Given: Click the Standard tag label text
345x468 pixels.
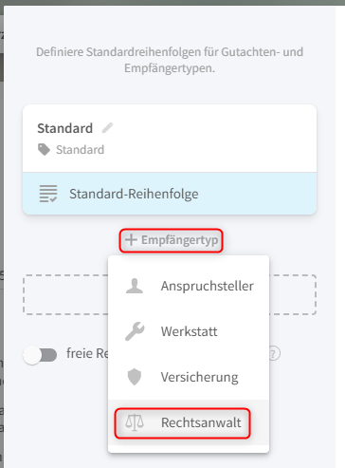Looking at the screenshot, I should 80,150.
